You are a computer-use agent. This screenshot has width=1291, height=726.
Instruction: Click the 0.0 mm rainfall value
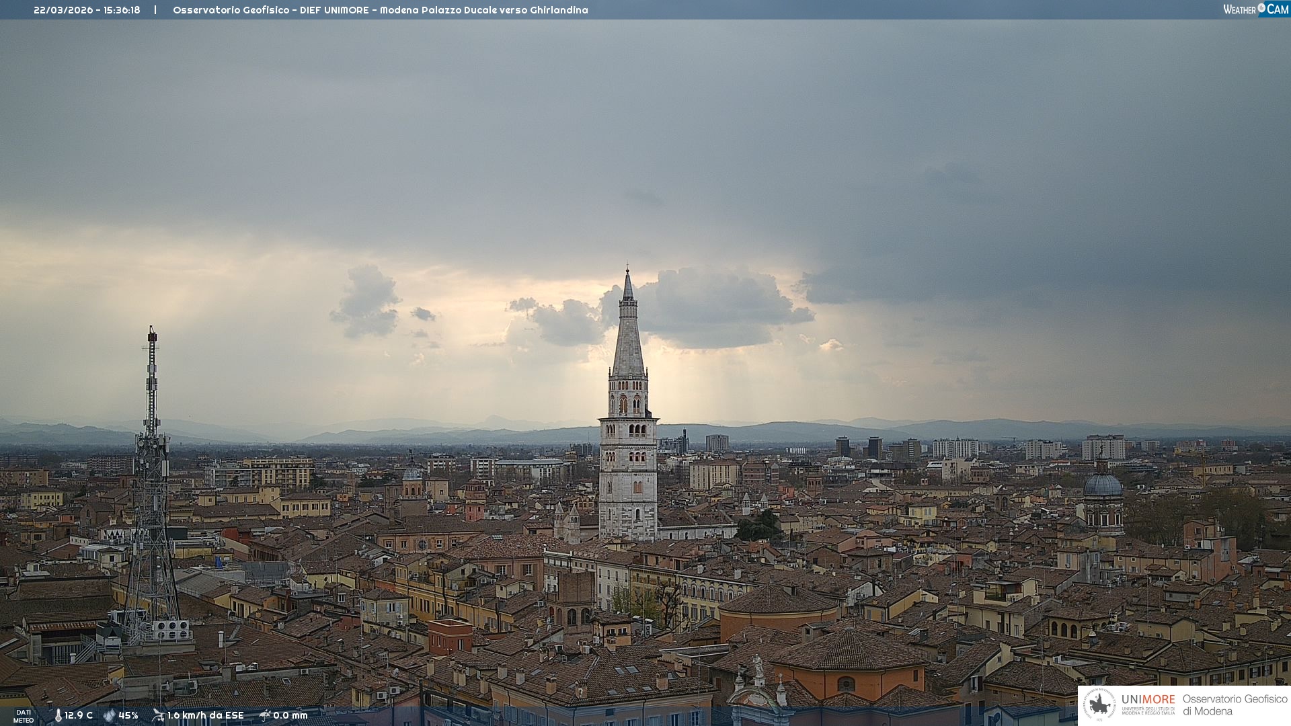click(x=290, y=716)
